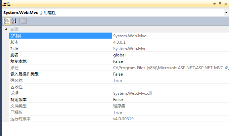229x136 pixels.
Task: Open window position dropdown arrow in title bar
Action: coord(215,4)
